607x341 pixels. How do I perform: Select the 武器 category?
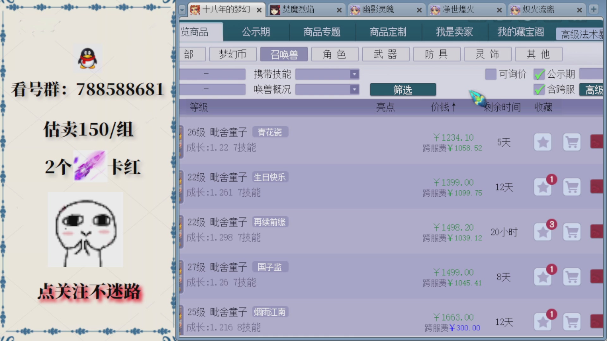click(x=386, y=54)
